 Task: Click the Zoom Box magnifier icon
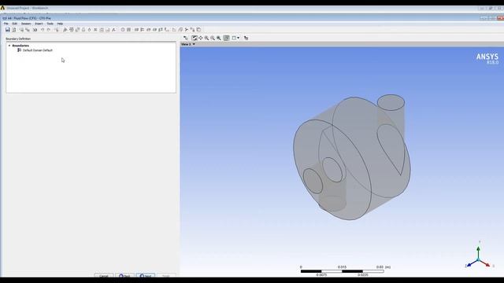pyautogui.click(x=213, y=38)
